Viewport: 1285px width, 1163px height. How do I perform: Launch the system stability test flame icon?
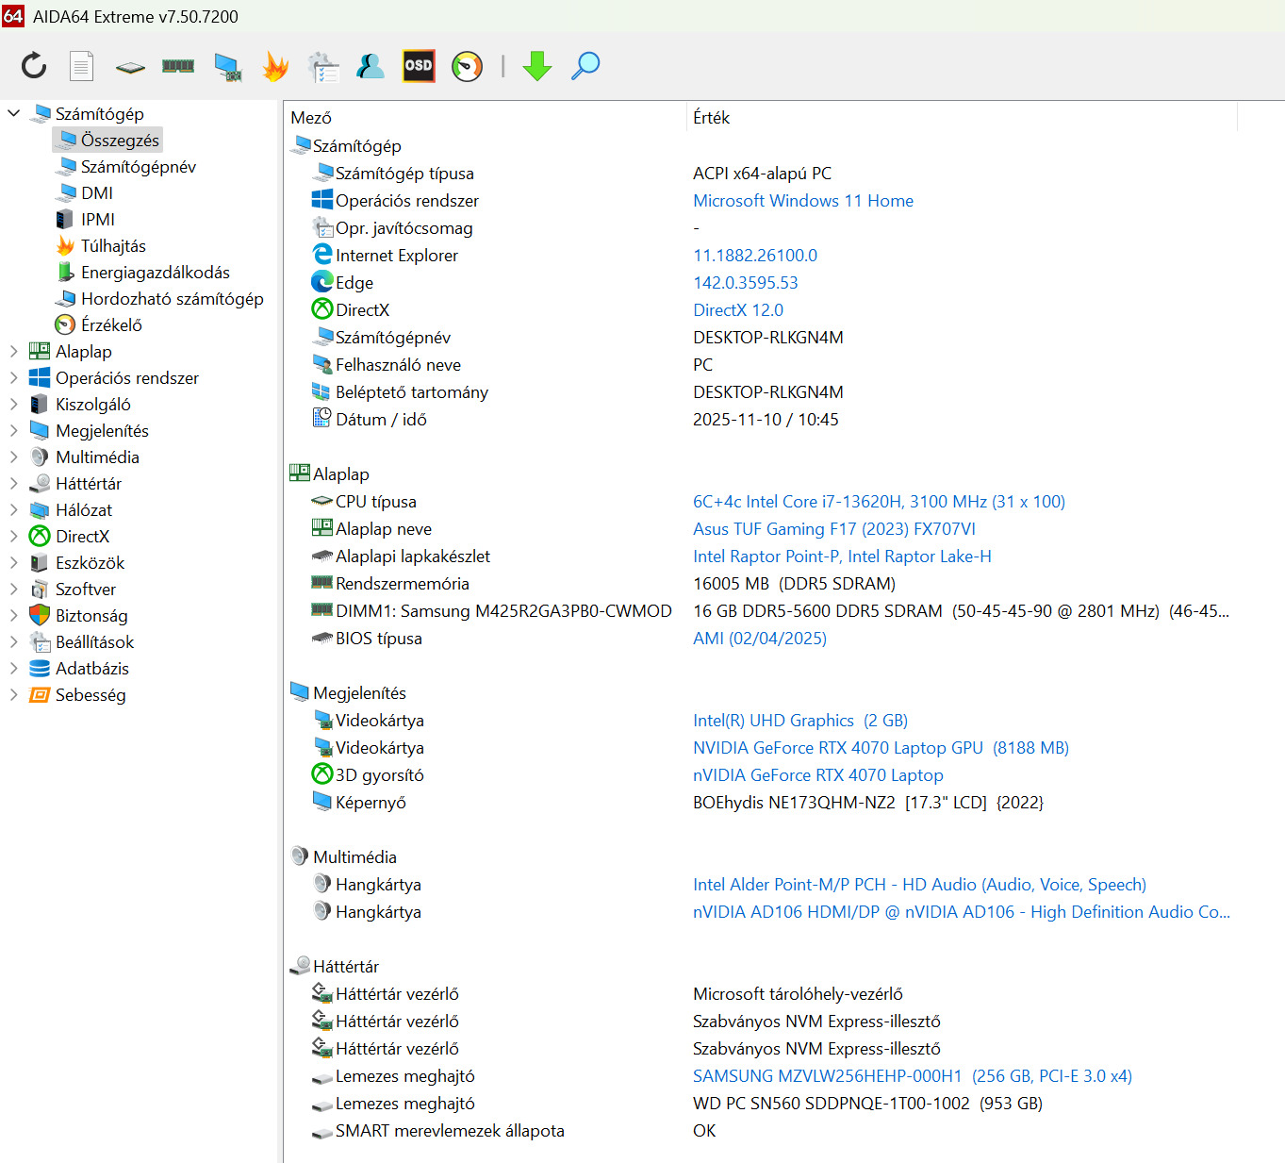(275, 66)
